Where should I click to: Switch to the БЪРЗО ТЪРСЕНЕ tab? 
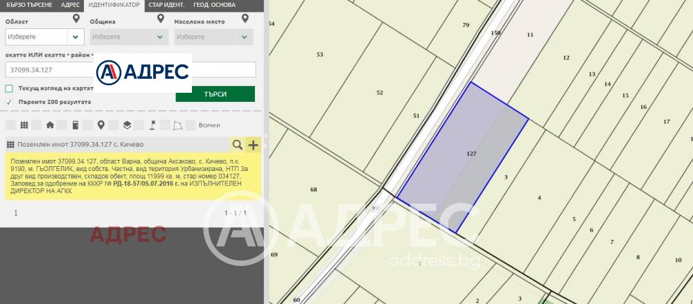pyautogui.click(x=29, y=6)
